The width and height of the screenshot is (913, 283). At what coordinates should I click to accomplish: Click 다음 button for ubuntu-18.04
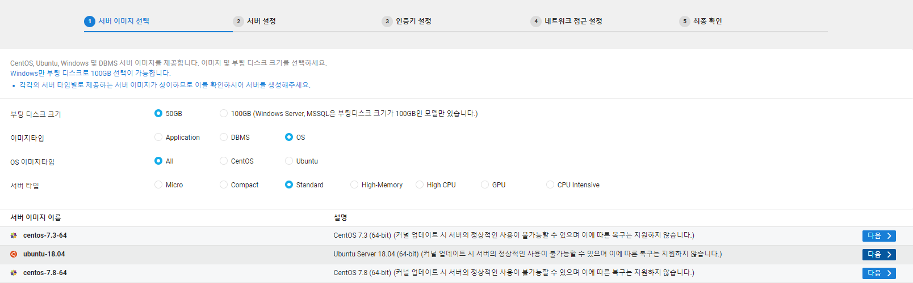point(879,255)
